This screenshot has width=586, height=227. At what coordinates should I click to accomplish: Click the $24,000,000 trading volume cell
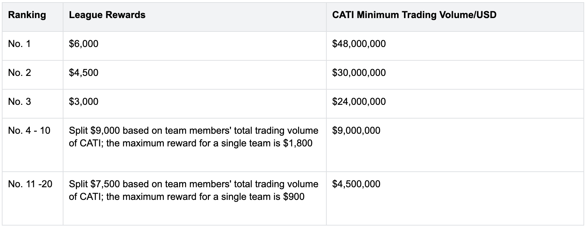tap(359, 102)
